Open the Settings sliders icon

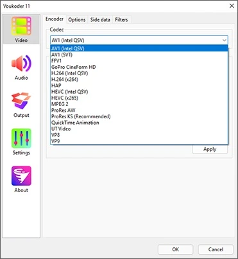21,138
